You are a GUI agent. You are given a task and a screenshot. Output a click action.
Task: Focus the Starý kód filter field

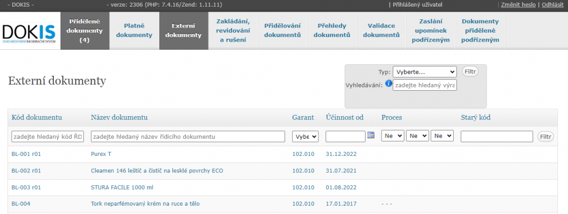496,137
